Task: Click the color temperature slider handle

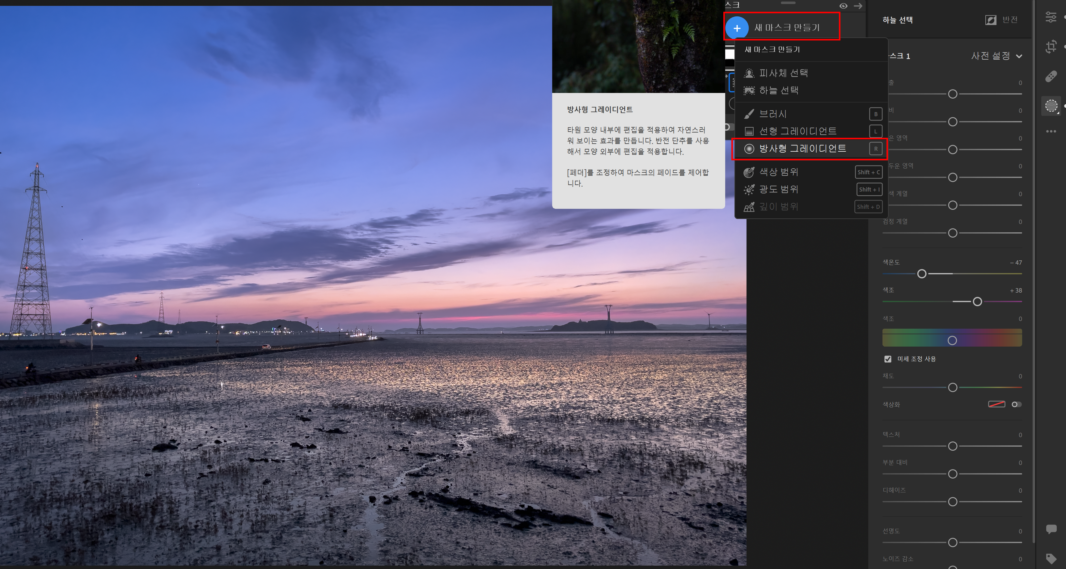Action: (x=922, y=273)
